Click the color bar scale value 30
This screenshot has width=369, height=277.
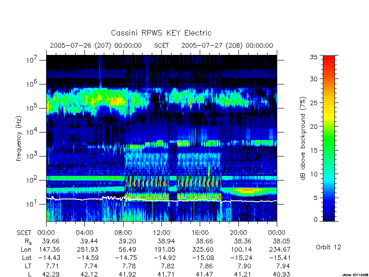pos(314,78)
